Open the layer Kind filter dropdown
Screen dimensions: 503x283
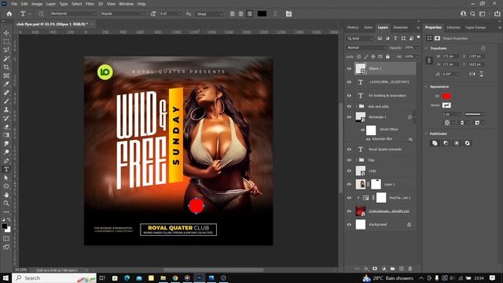[360, 39]
